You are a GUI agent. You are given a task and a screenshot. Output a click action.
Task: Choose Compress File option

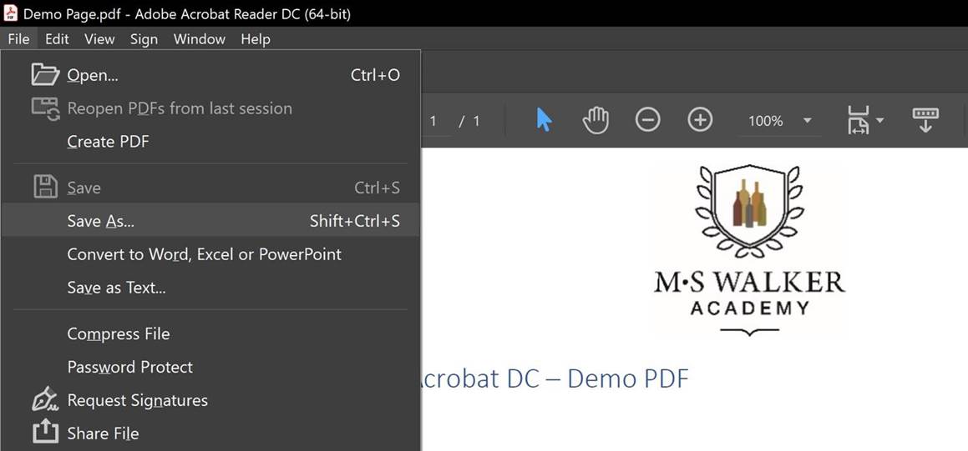tap(118, 333)
